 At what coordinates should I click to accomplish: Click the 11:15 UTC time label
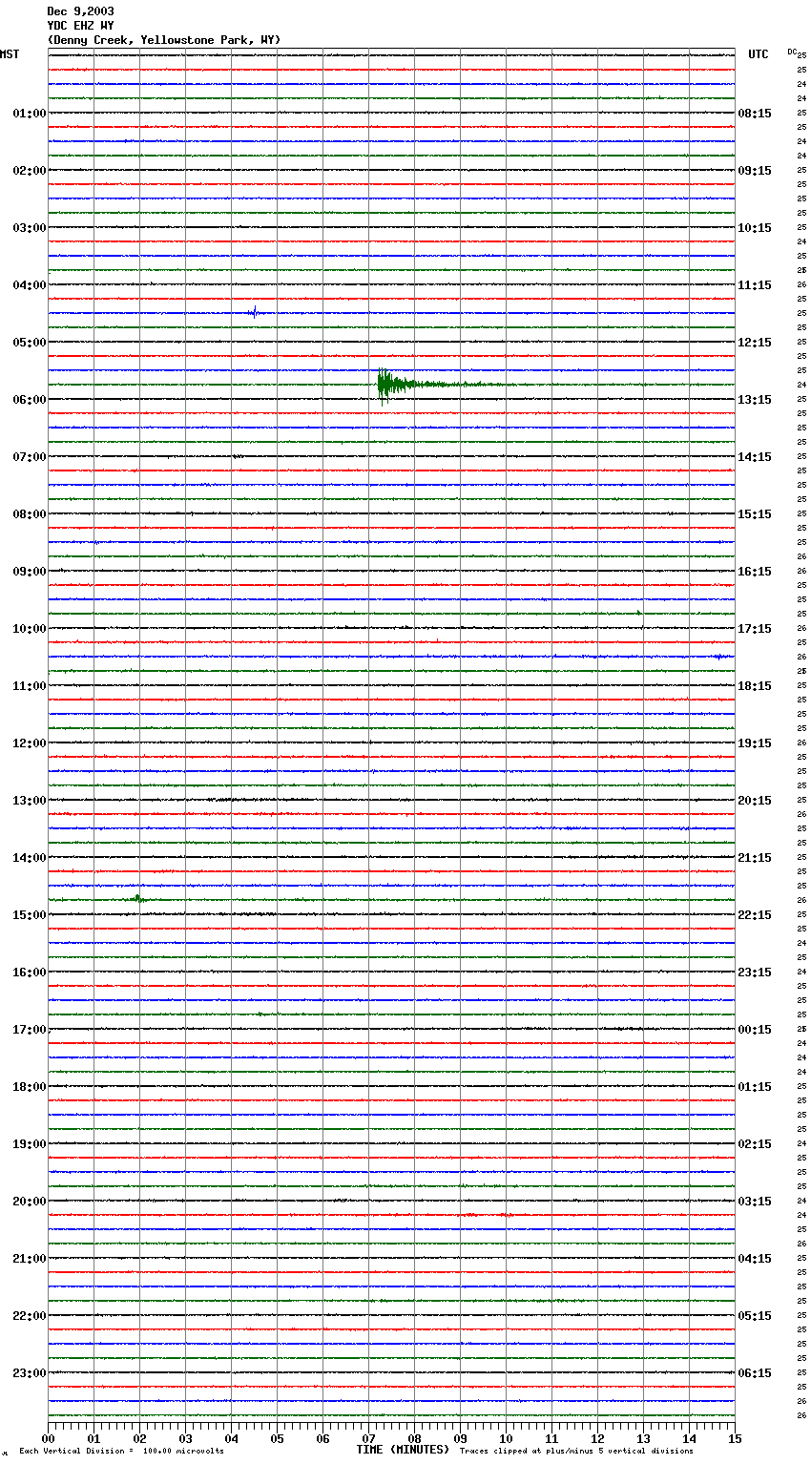coord(755,285)
